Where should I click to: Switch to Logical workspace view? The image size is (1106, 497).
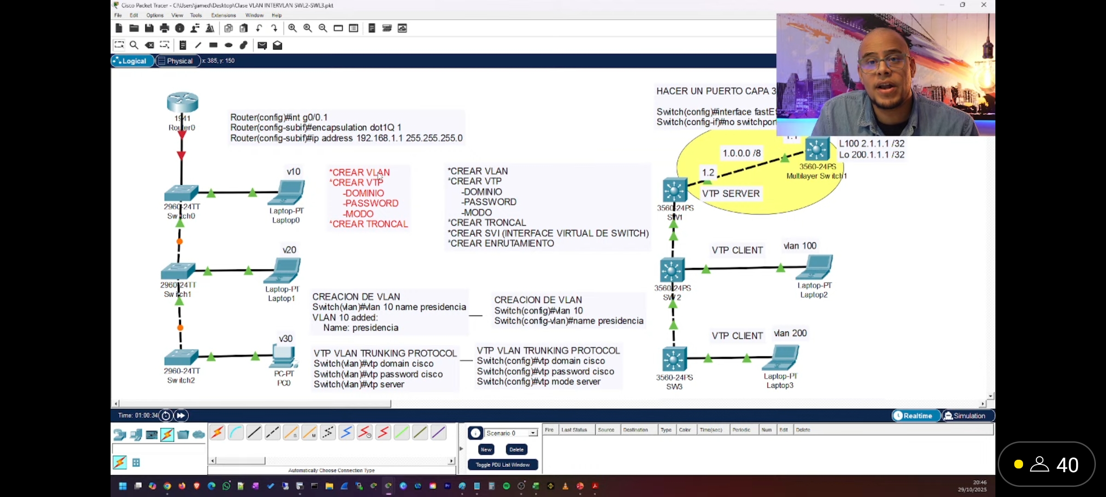pyautogui.click(x=133, y=61)
